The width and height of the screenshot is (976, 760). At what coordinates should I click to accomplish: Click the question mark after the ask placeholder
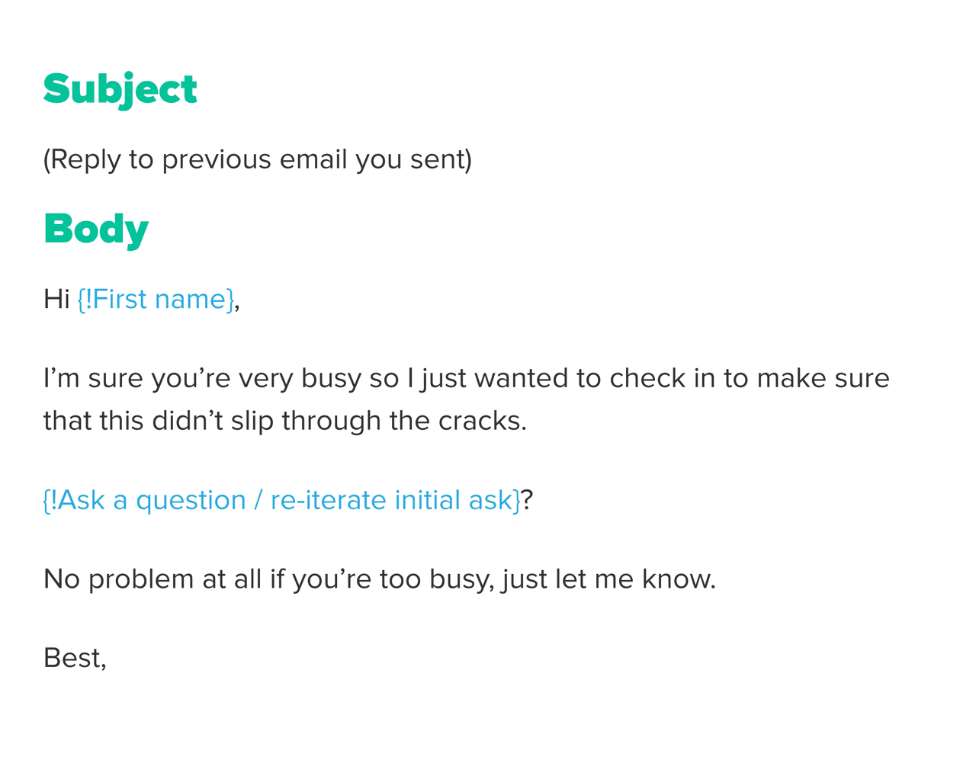pos(527,500)
